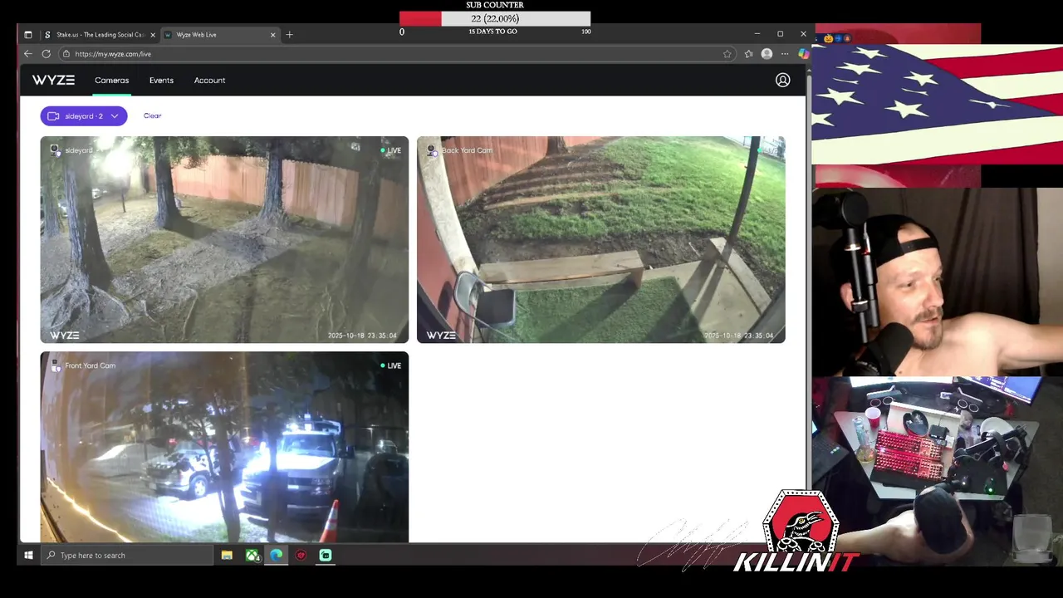Viewport: 1063px width, 598px height.
Task: Click the Type here to search box
Action: coord(126,555)
